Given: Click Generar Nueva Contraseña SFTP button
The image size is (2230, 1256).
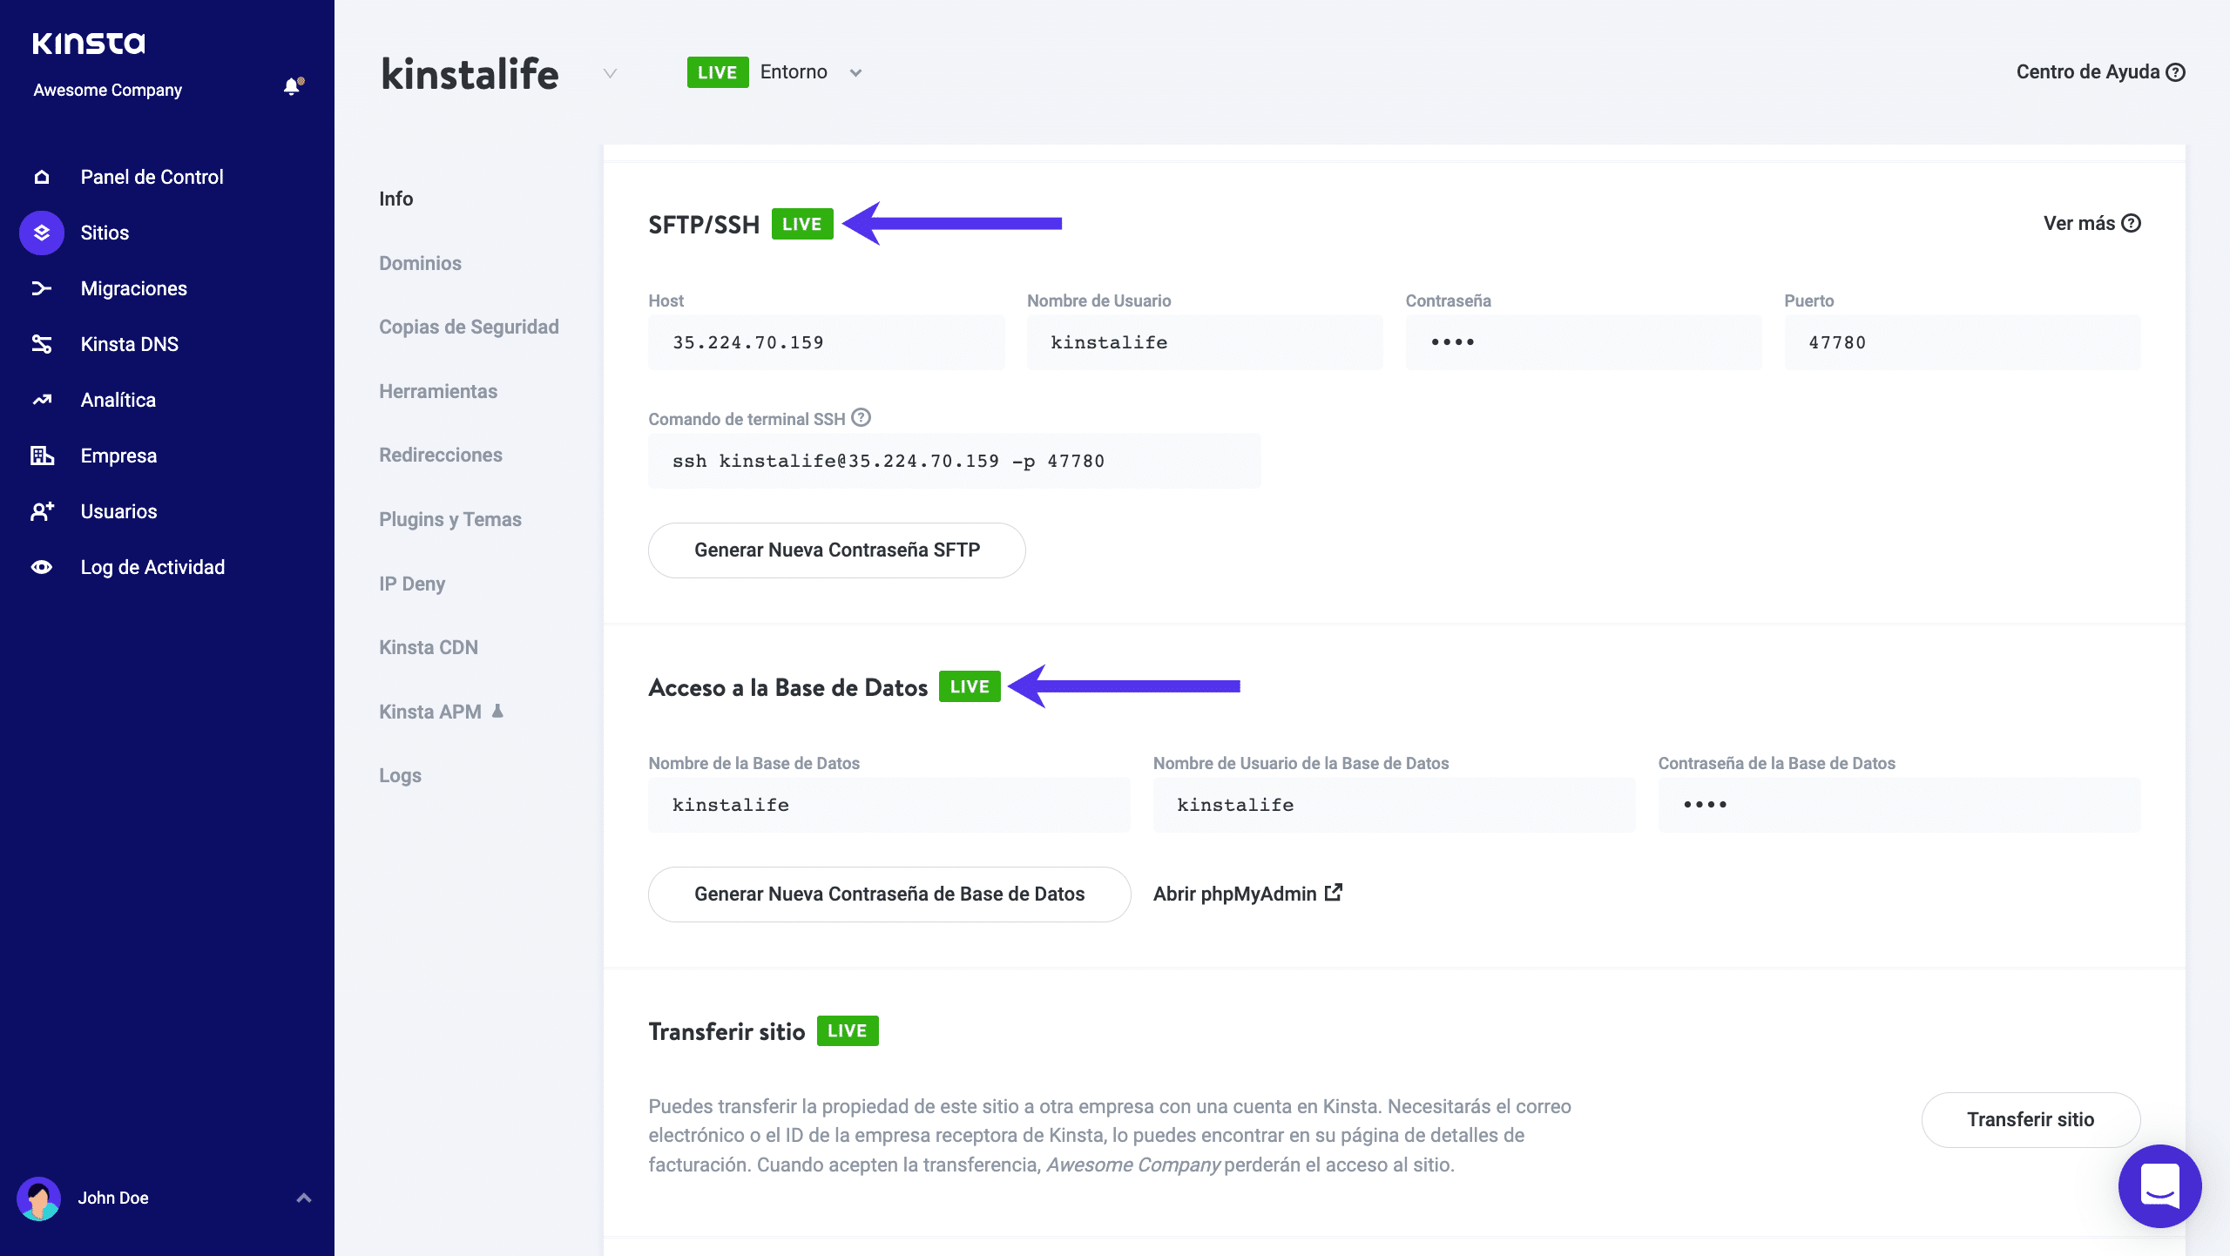Looking at the screenshot, I should (x=837, y=550).
